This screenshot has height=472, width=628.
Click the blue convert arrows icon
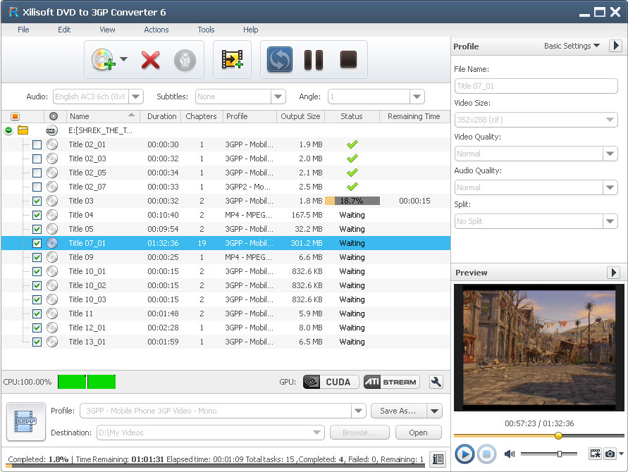click(280, 60)
